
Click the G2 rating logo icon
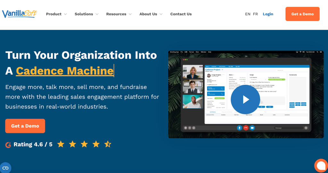[8, 144]
